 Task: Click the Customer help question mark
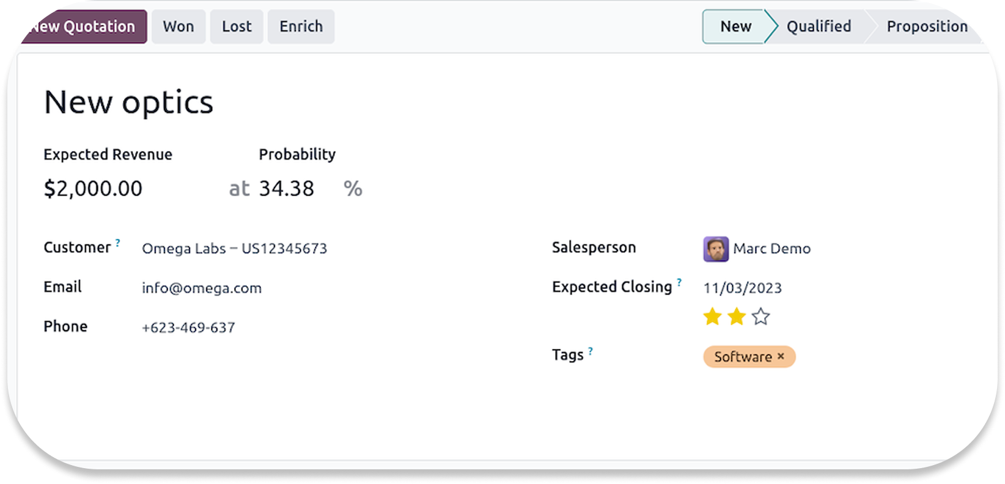click(x=118, y=243)
